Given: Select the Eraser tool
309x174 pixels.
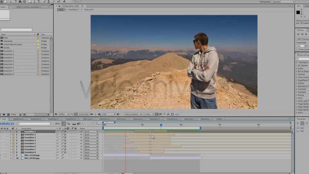Looking at the screenshot, I should pos(53,2).
